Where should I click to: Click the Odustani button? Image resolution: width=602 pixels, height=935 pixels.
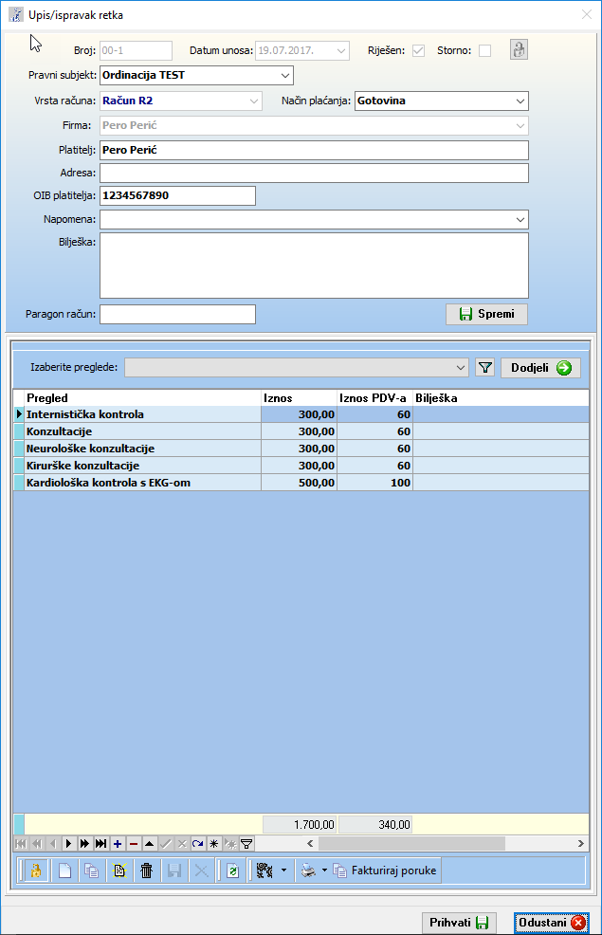click(552, 923)
